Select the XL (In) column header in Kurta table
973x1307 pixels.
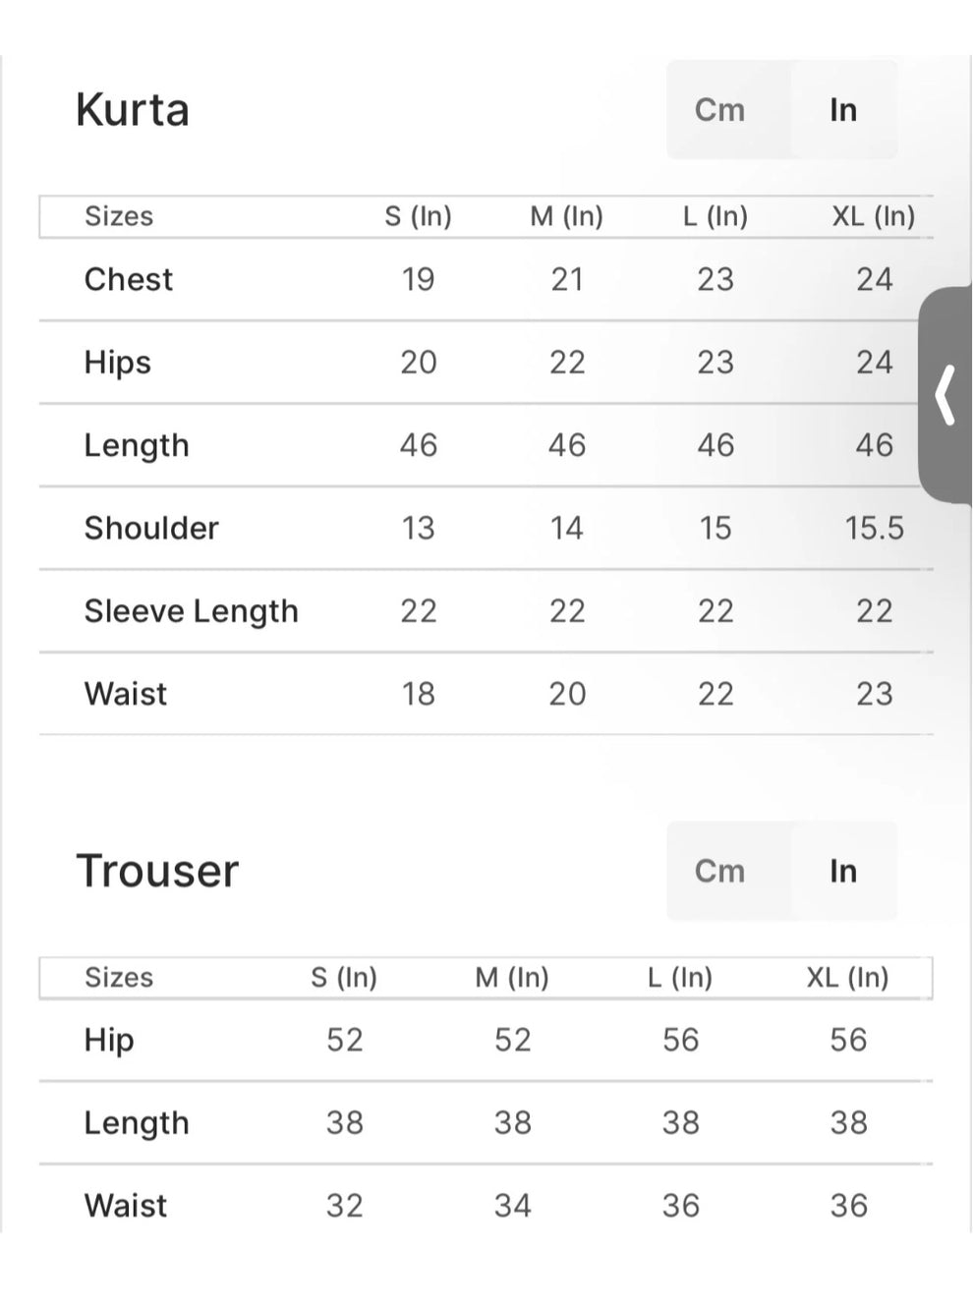[873, 216]
